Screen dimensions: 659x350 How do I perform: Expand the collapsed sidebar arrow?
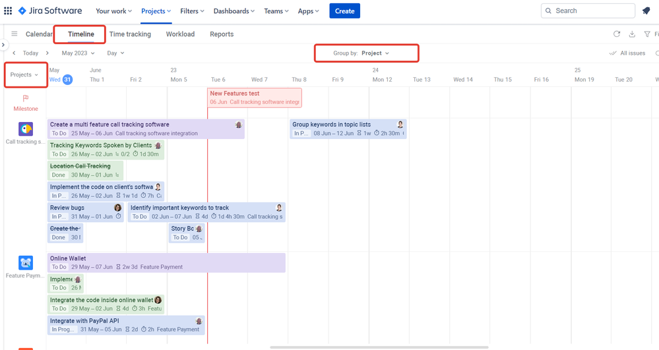[x=3, y=45]
